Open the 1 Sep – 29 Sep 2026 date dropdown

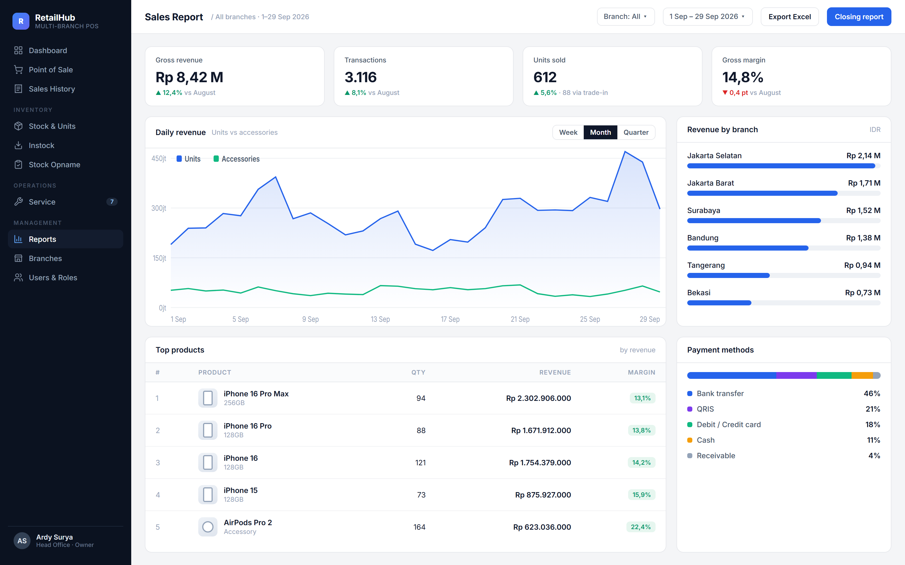point(708,17)
